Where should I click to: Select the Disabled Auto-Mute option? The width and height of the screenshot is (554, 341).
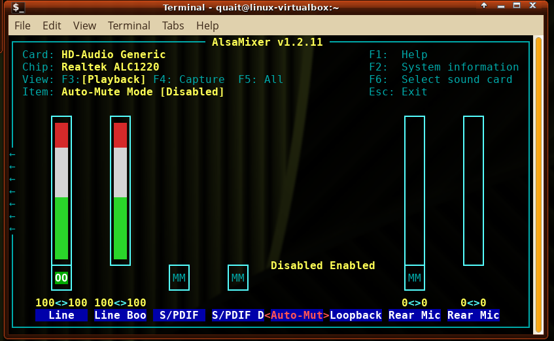point(296,265)
